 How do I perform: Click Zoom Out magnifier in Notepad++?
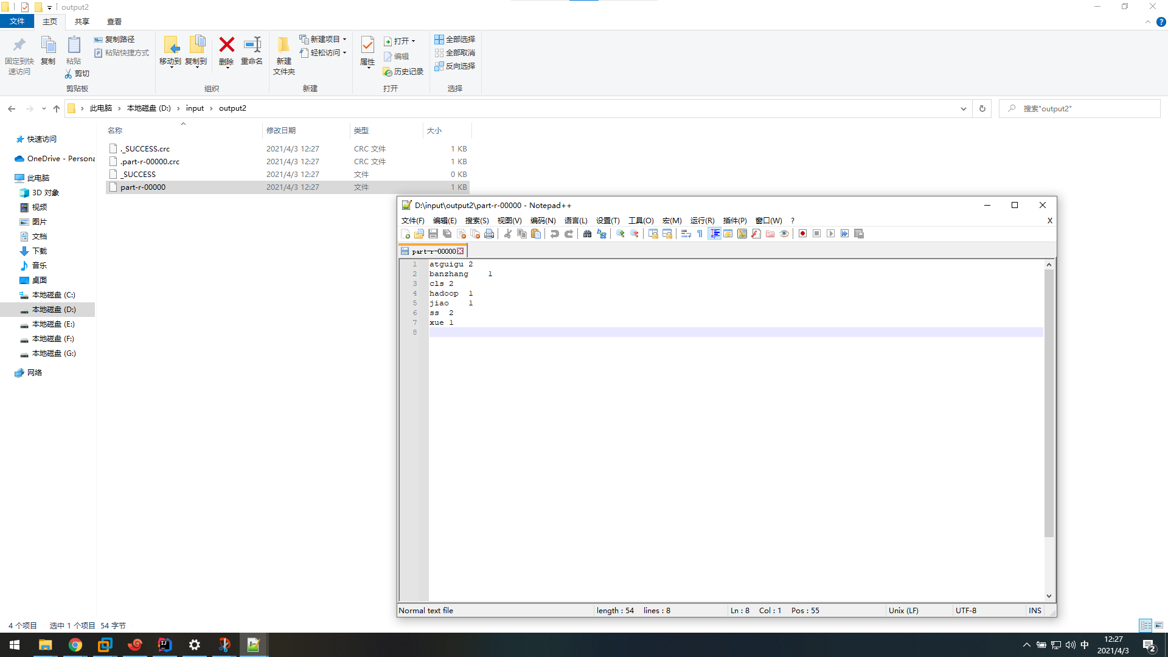point(634,234)
